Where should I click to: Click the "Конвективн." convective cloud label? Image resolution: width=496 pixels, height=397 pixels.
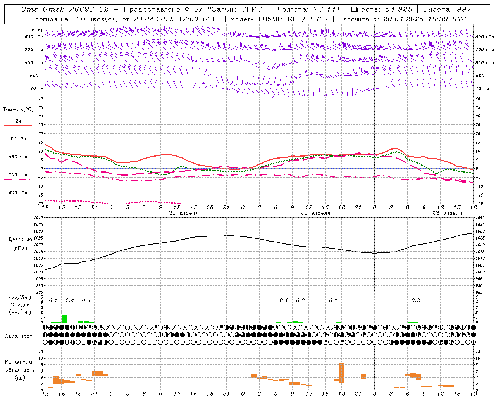point(20,362)
